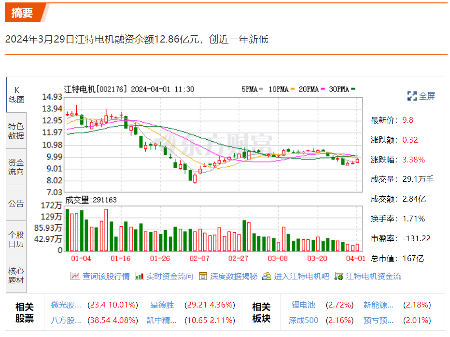Click the 04-01 date marker
This screenshot has height=337, width=450.
point(355,259)
